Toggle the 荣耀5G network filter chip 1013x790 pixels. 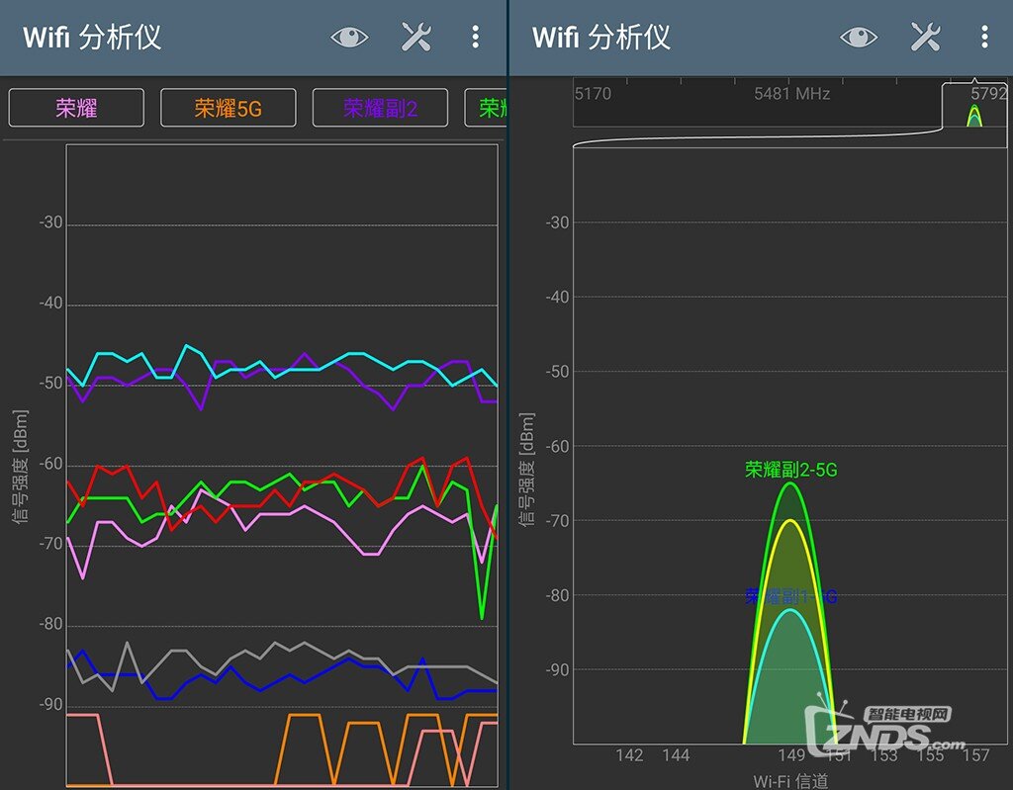click(228, 107)
